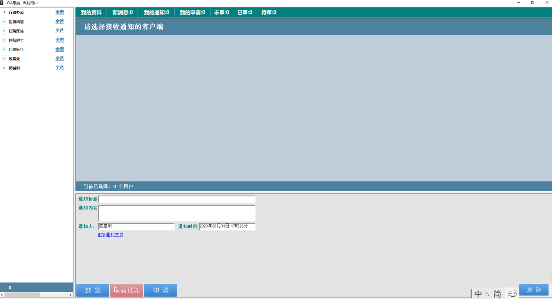Switch IME punctuation mode icon

coord(488,294)
